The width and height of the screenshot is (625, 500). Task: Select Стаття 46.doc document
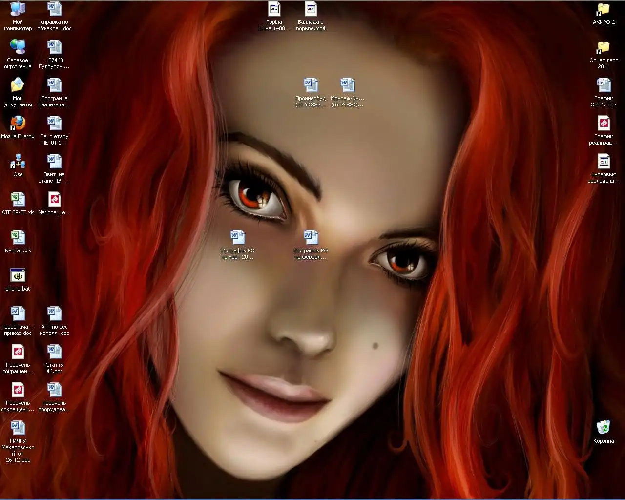pyautogui.click(x=54, y=359)
